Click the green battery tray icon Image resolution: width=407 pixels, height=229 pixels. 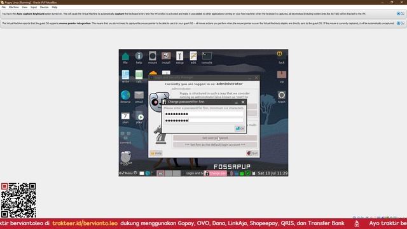tap(242, 173)
